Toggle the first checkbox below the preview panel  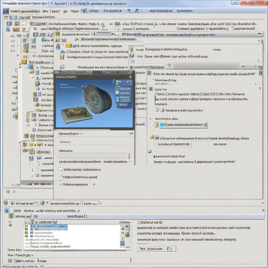click(61, 169)
